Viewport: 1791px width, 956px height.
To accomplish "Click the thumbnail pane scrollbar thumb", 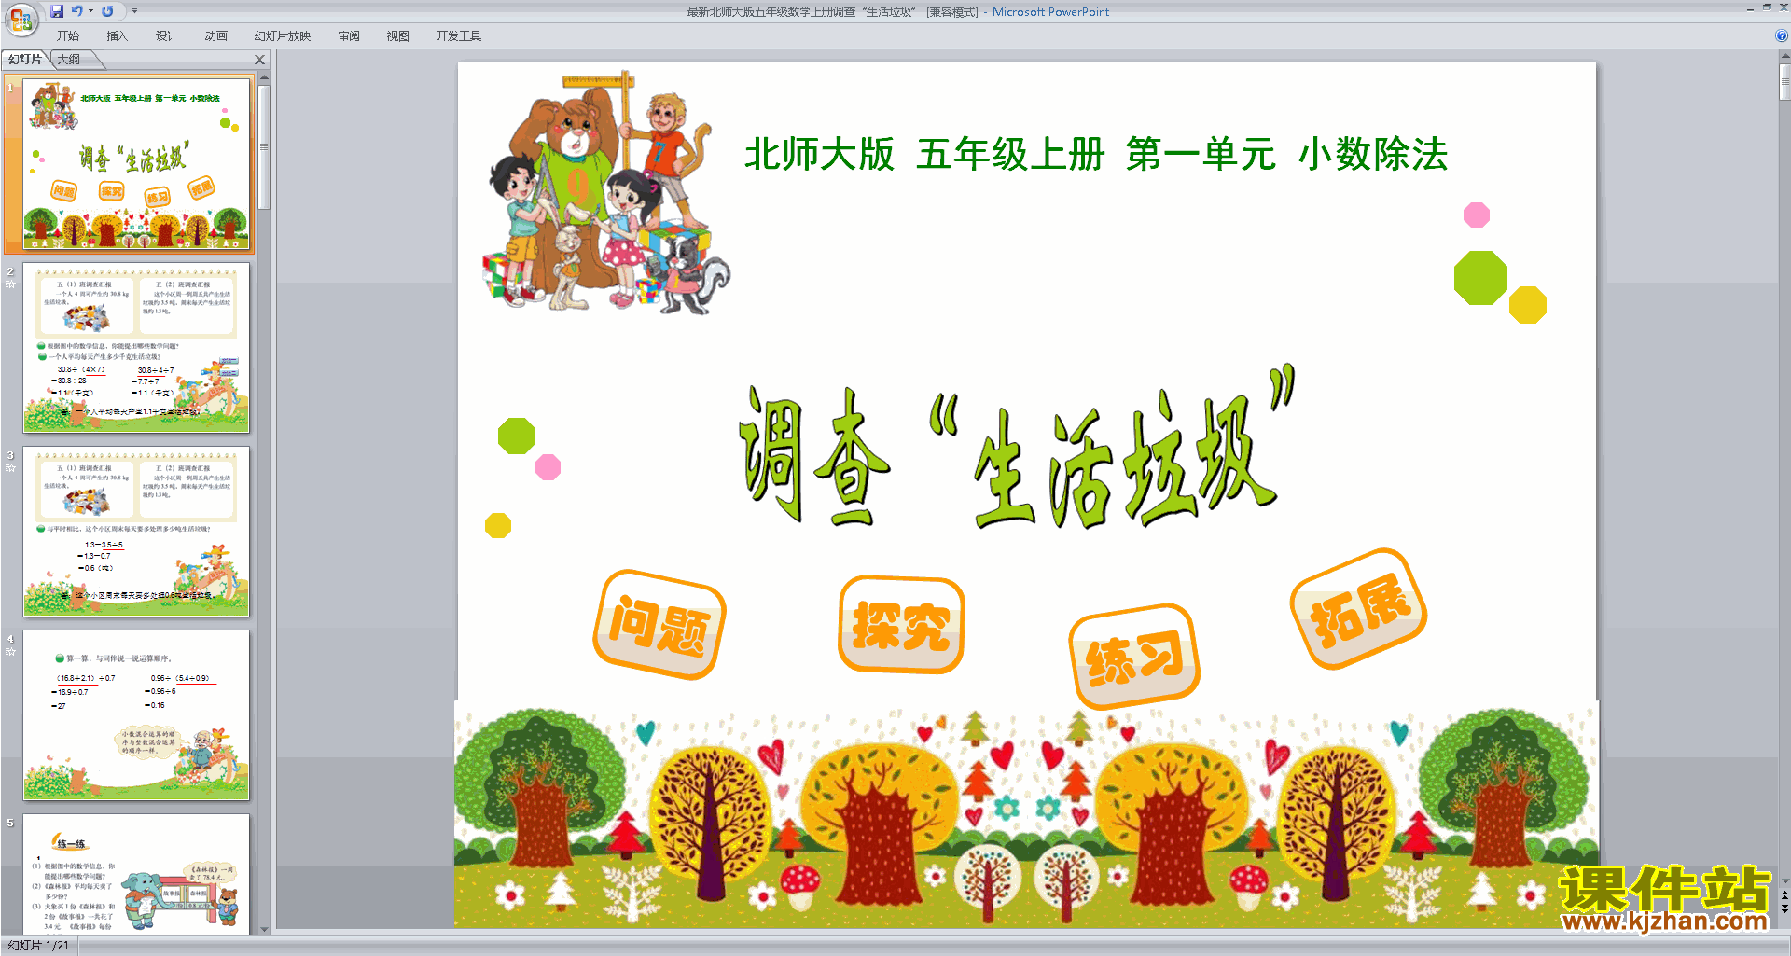I will tap(264, 147).
